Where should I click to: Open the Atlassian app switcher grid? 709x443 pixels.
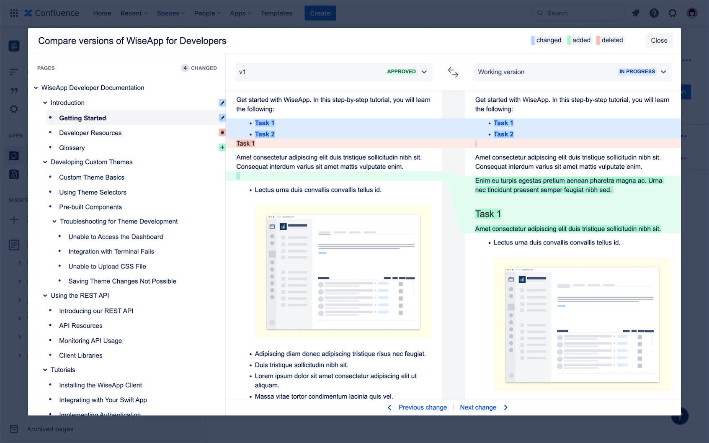pos(13,13)
